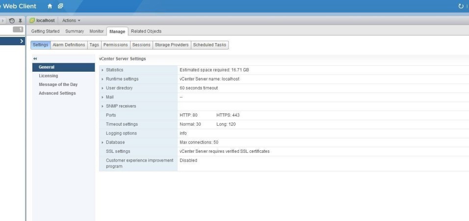The width and height of the screenshot is (469, 221).
Task: Click the Ports row label
Action: click(111, 115)
